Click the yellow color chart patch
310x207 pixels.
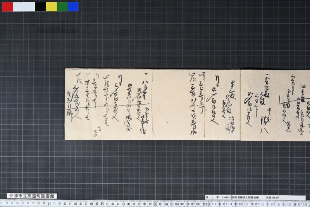52,7
